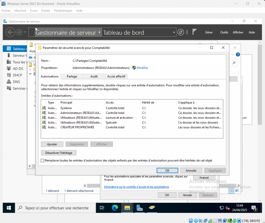Select the DHCP icon in the sidebar
This screenshot has width=265, height=223.
click(9, 75)
